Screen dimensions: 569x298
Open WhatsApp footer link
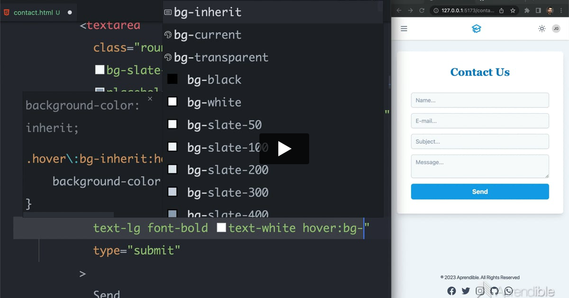click(x=508, y=291)
